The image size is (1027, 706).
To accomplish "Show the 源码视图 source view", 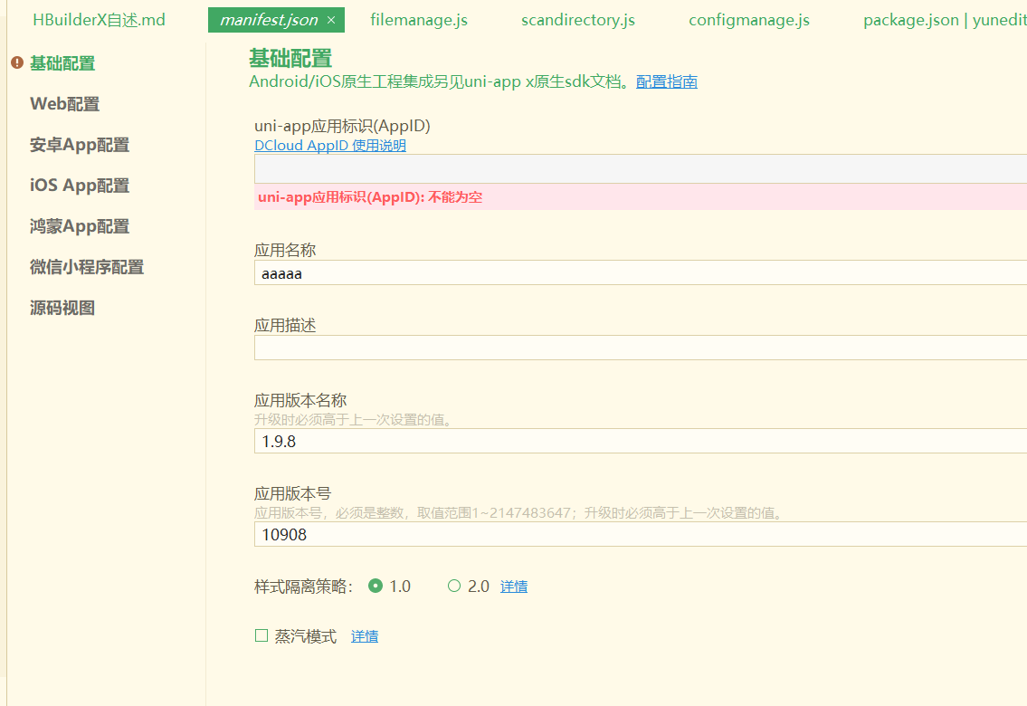I will (x=62, y=308).
